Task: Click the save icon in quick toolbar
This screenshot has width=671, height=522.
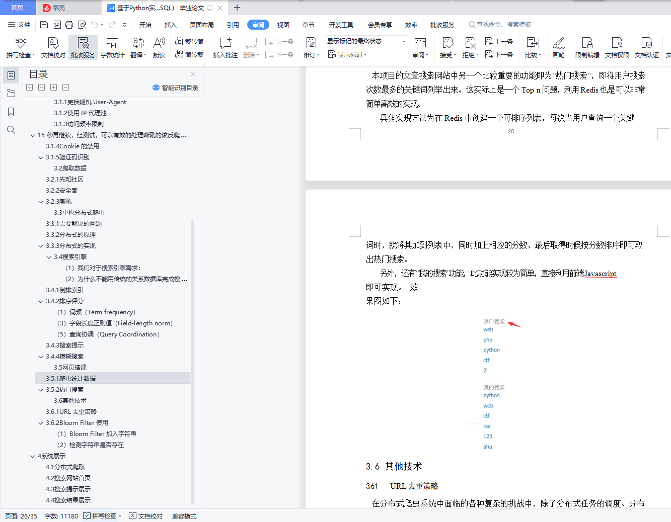Action: [x=44, y=25]
